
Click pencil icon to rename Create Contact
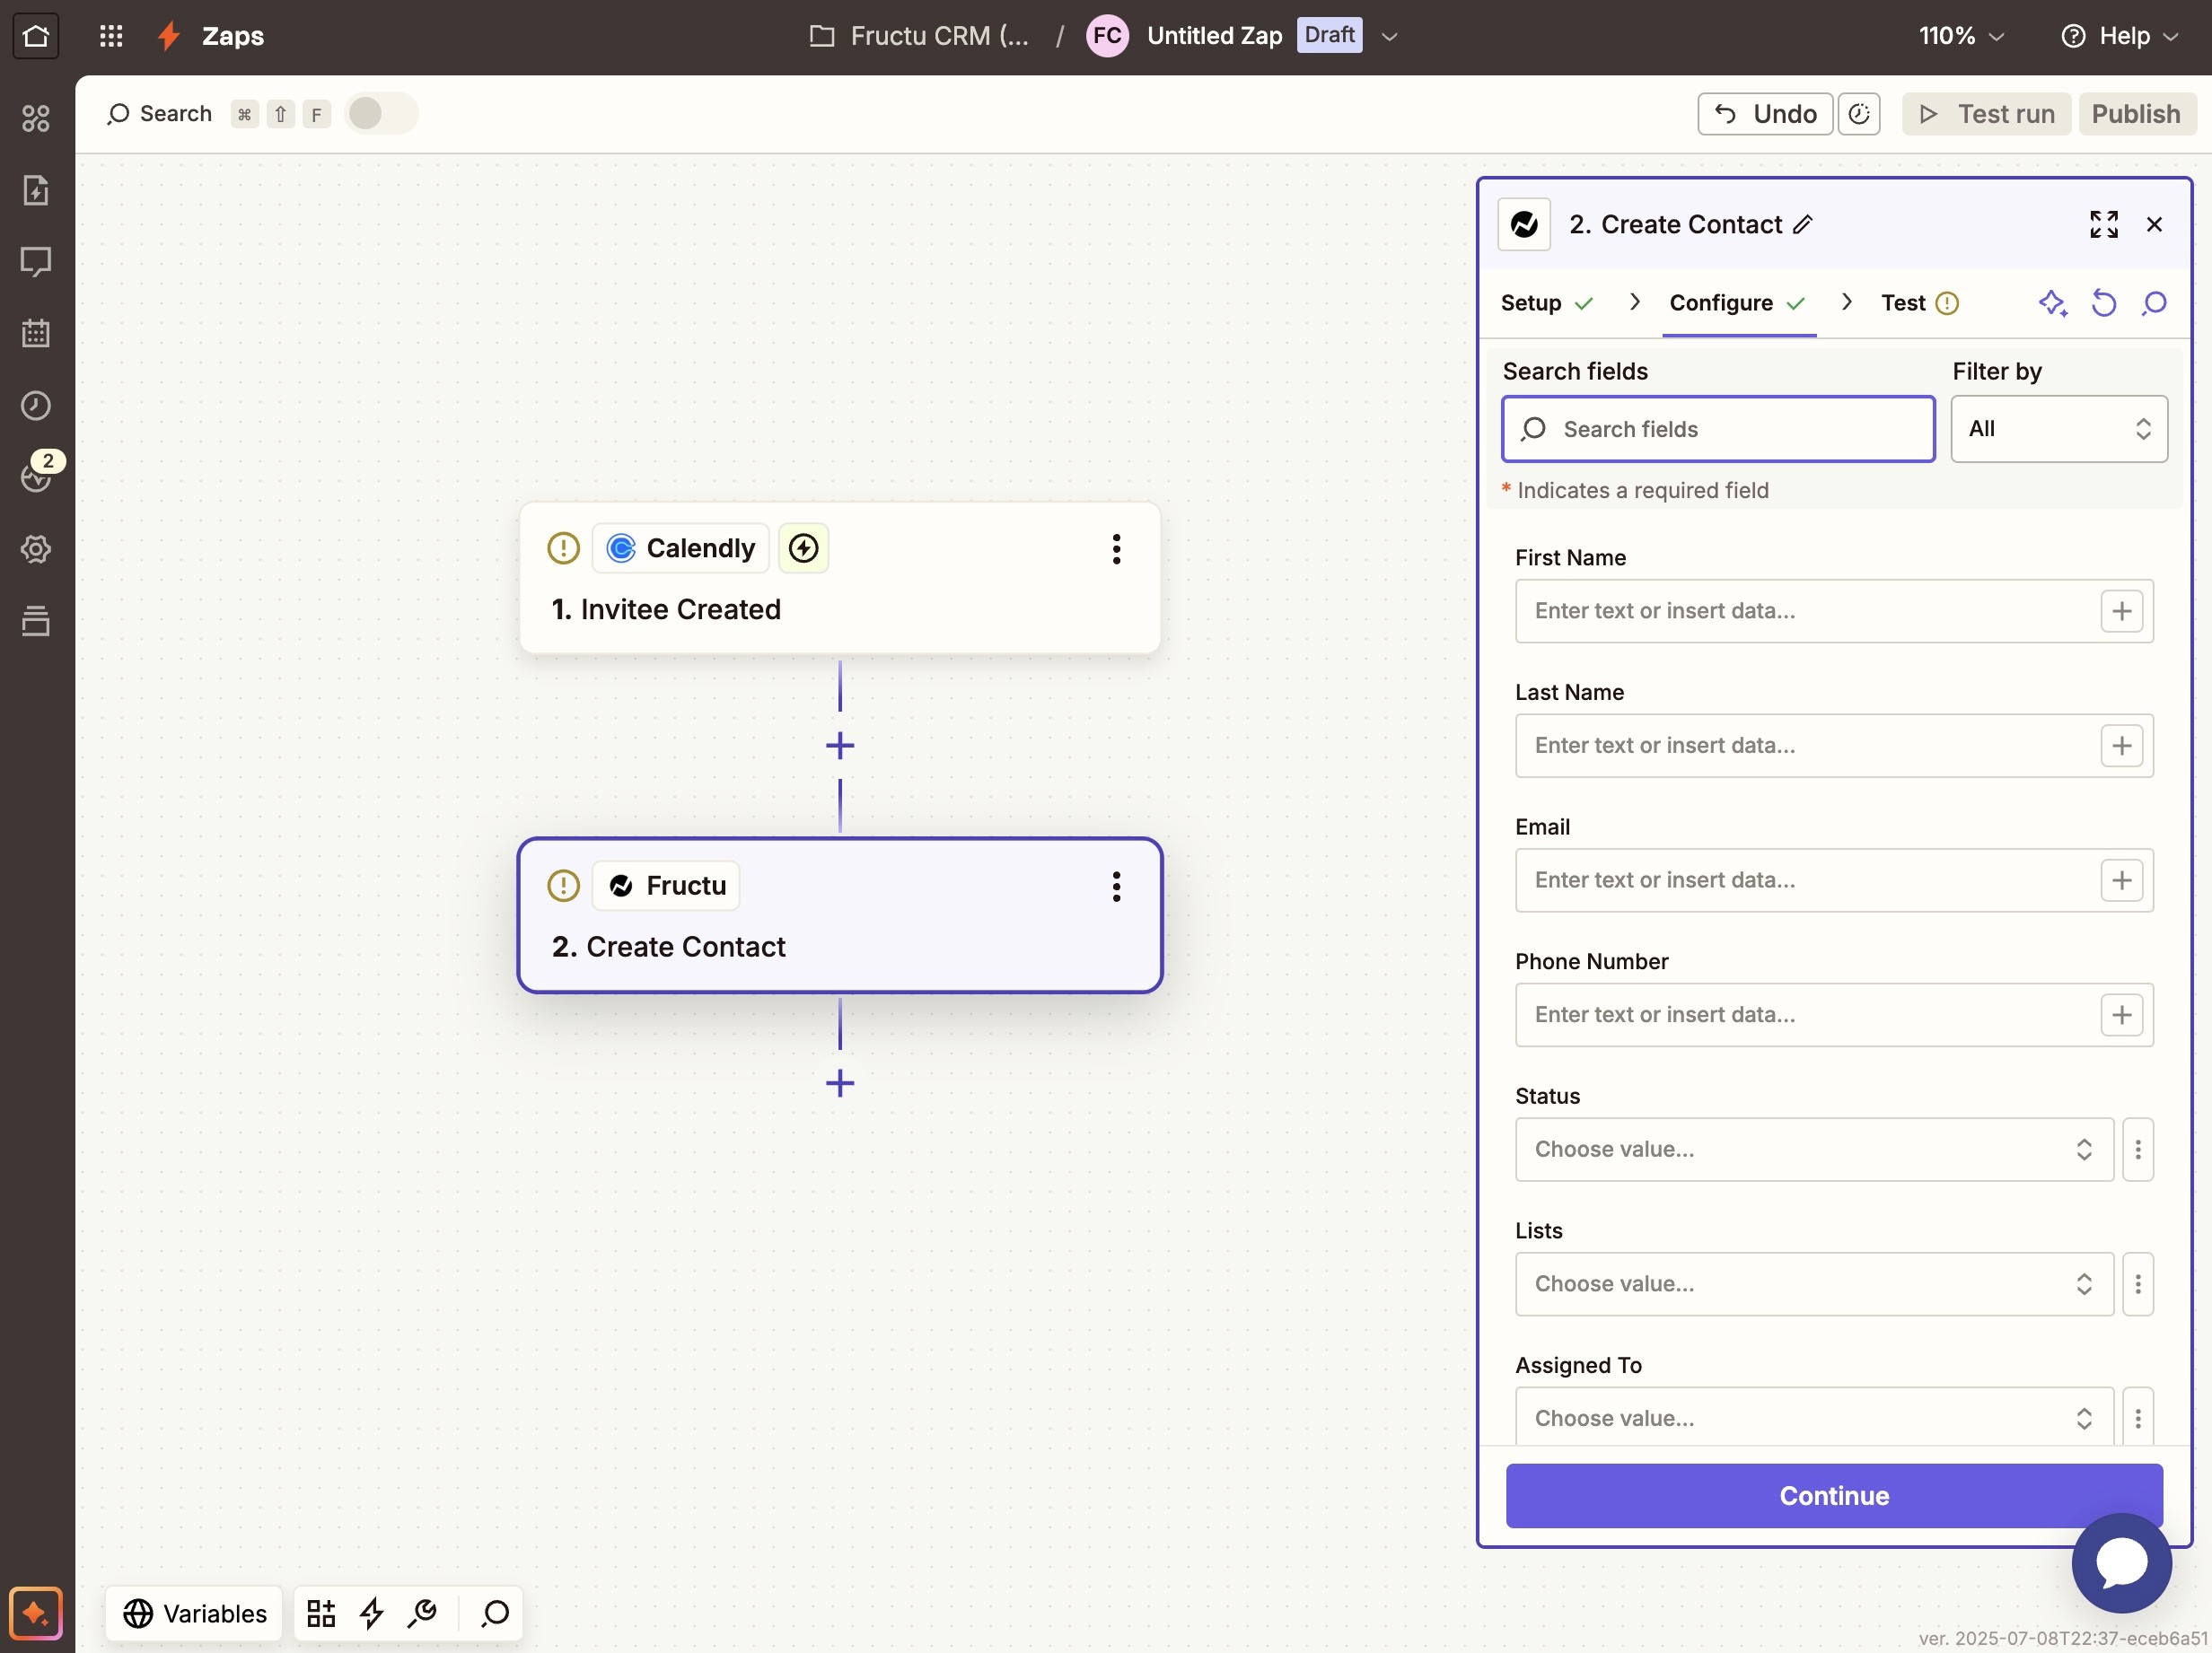click(1803, 223)
